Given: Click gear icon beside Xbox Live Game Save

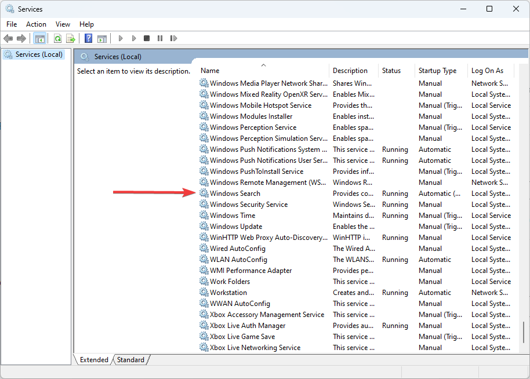Looking at the screenshot, I should [x=204, y=337].
